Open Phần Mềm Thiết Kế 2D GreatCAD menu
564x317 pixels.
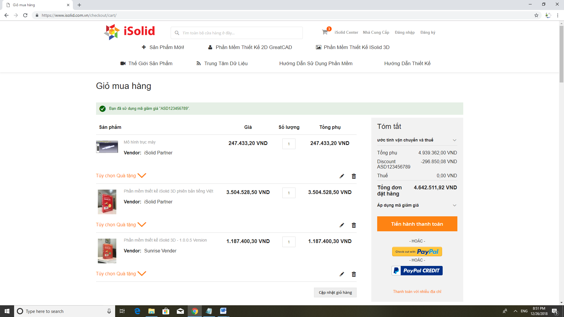pos(250,47)
